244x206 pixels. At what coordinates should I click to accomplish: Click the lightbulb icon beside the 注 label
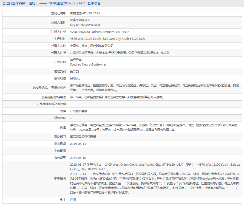tap(61, 200)
